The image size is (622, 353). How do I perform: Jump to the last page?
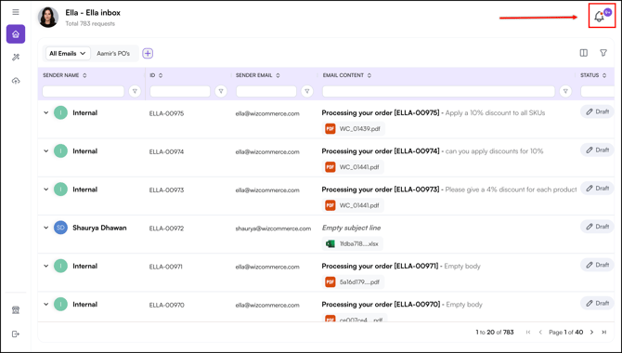(x=604, y=333)
